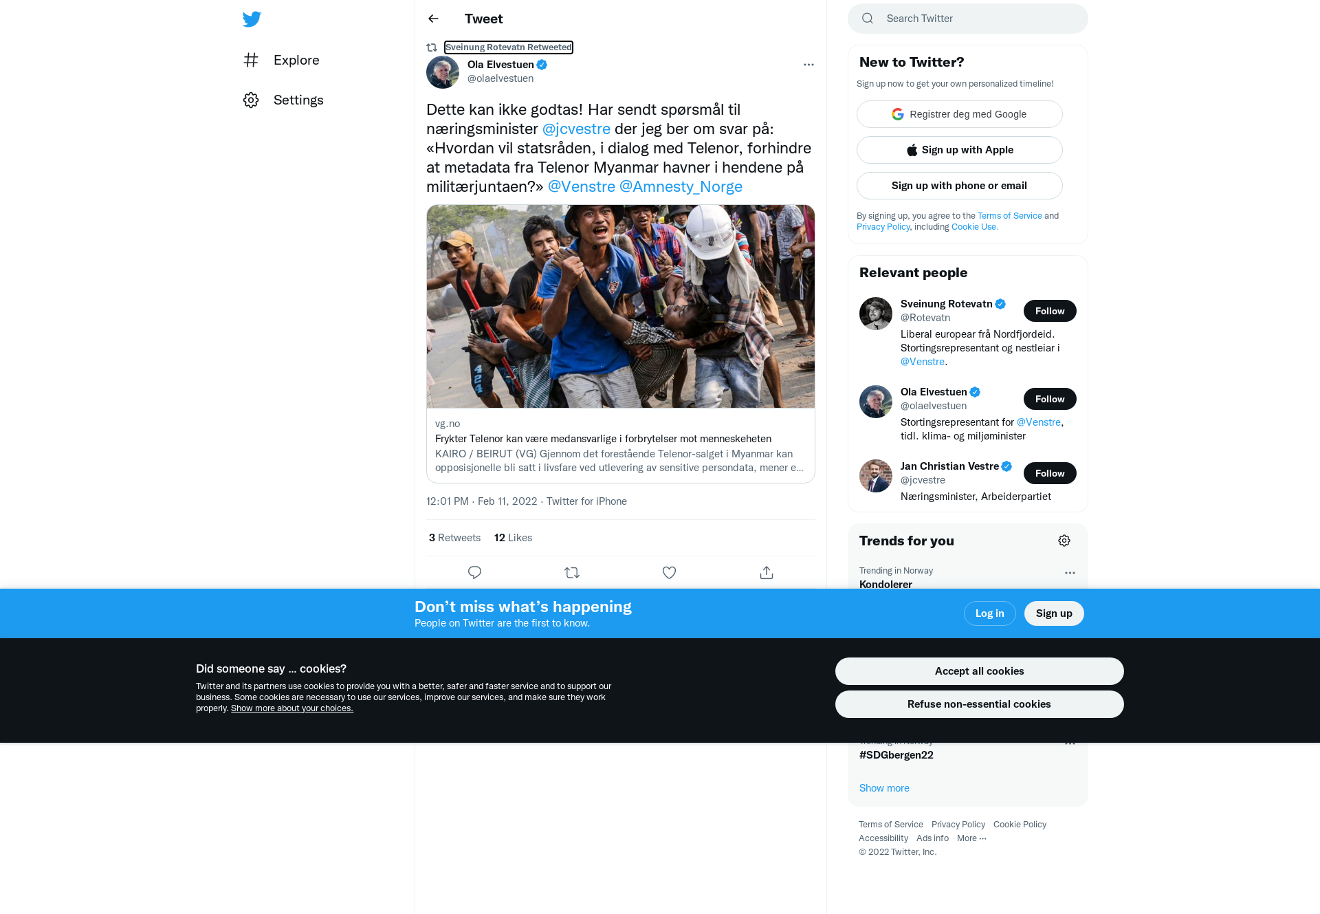Click the Twitter bird logo
The image size is (1320, 914).
[x=252, y=19]
